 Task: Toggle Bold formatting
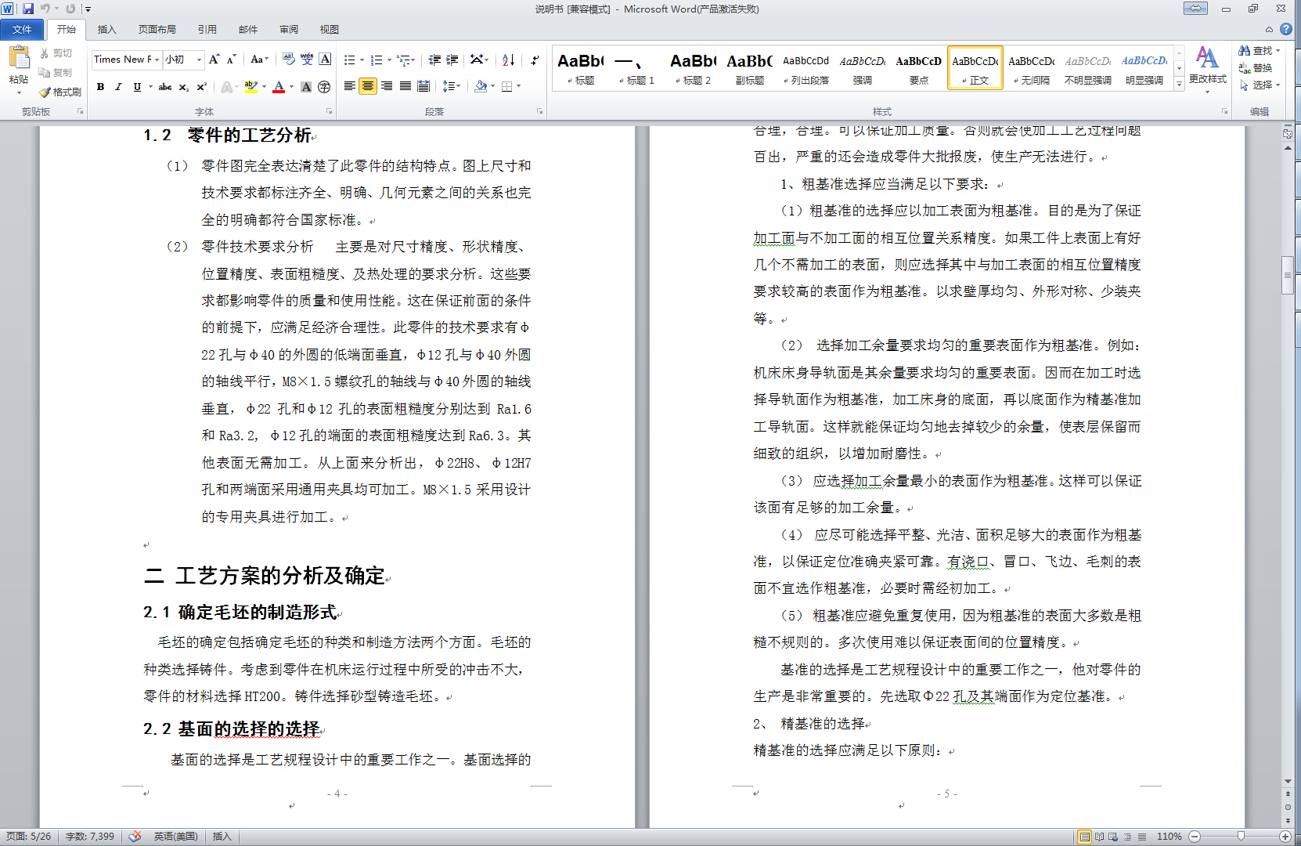click(100, 87)
